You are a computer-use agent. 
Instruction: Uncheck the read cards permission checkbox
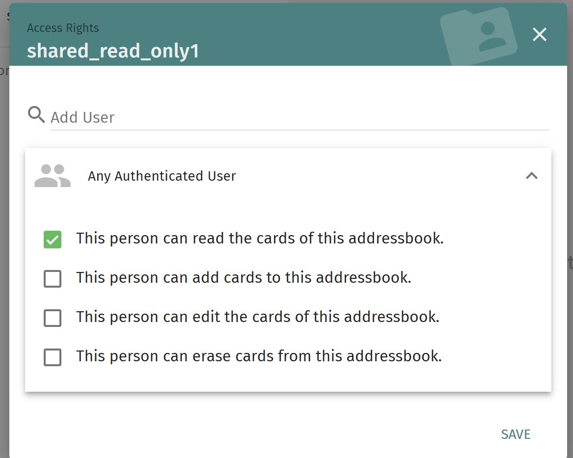pos(53,240)
